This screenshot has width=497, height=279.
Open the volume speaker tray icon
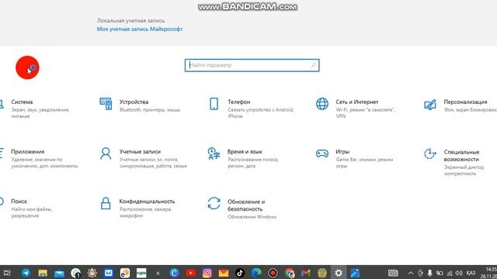pos(459,273)
